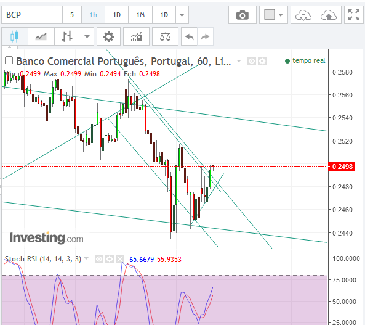
Task: Open the indicators icon
Action: tap(136, 36)
